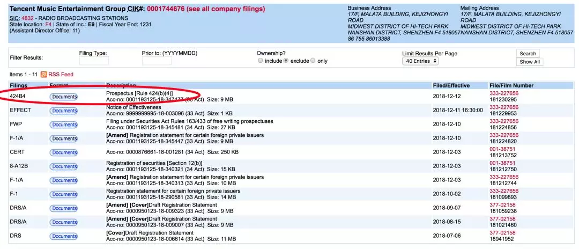Click the Filings column header
Screen dimensions: 579x249
pyautogui.click(x=18, y=86)
